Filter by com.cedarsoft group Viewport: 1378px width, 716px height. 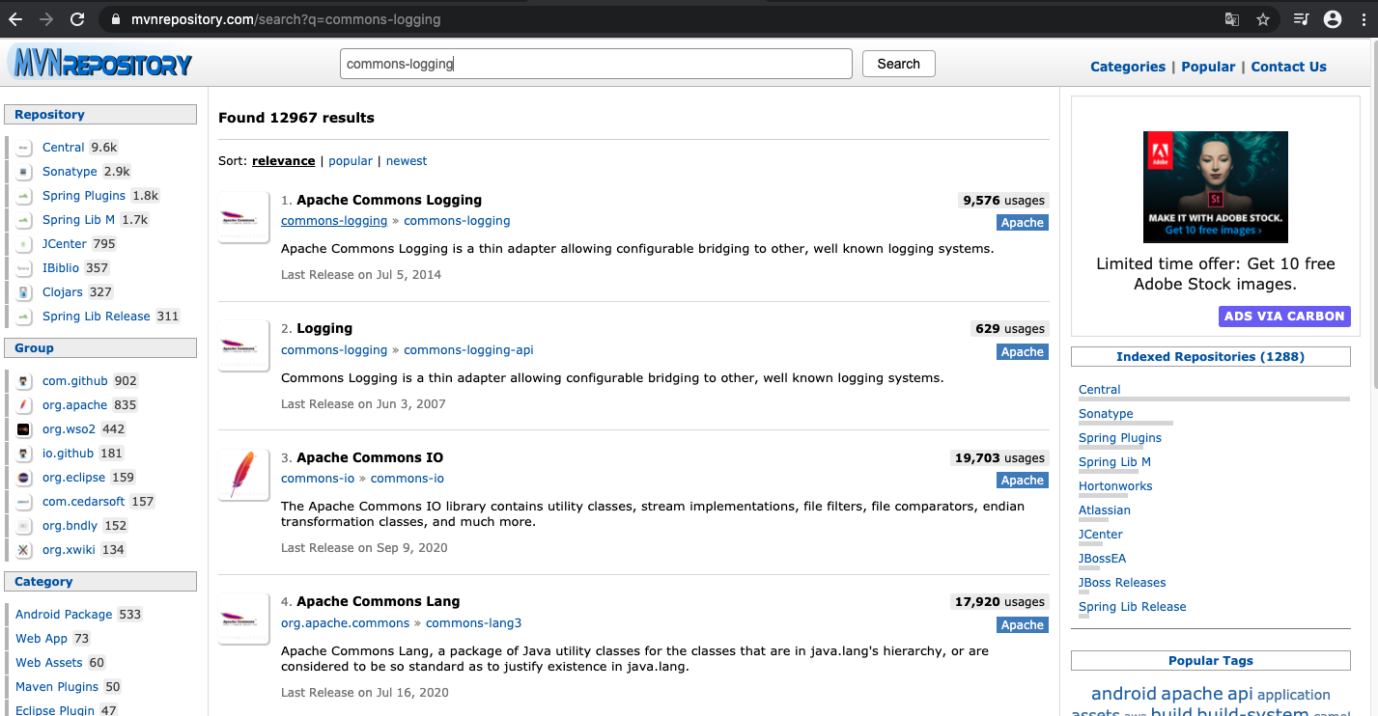coord(84,502)
